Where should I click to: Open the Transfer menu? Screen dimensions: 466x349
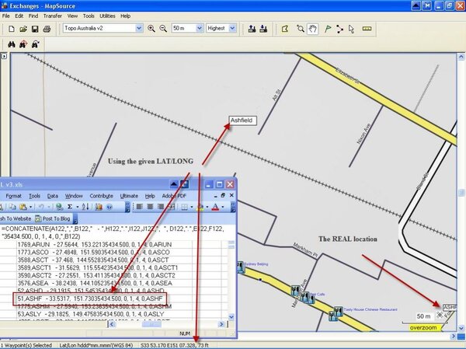53,16
